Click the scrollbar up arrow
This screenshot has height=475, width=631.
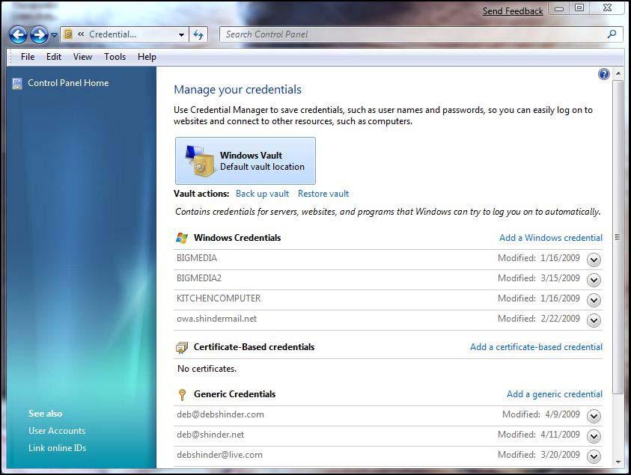pos(618,73)
